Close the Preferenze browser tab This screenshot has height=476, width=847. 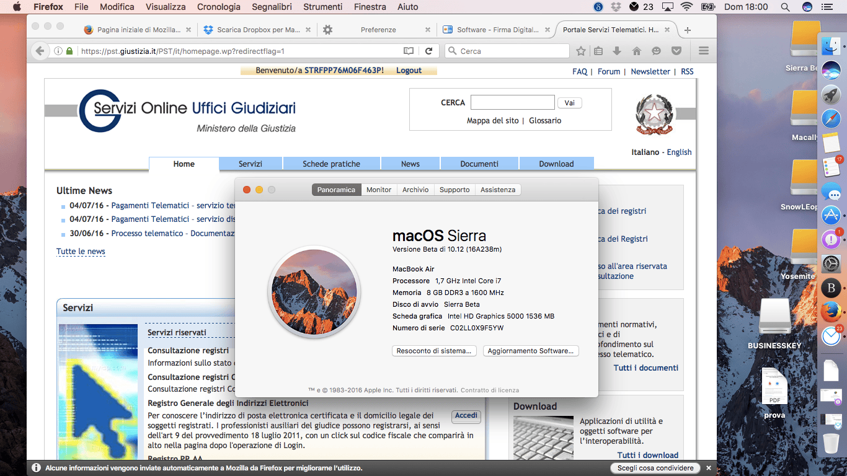428,30
